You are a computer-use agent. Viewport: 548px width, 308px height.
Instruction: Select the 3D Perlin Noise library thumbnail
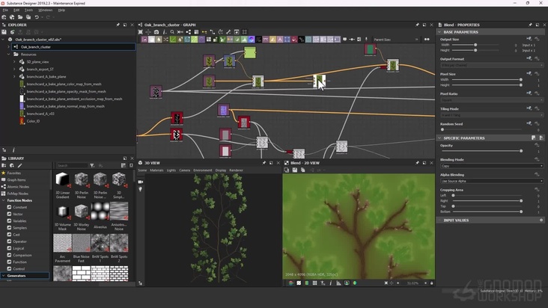(x=82, y=179)
